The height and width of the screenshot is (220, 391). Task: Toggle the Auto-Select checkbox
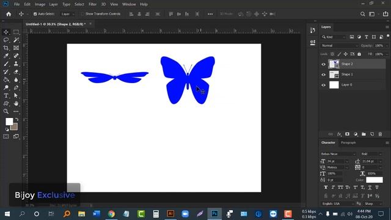coord(35,14)
